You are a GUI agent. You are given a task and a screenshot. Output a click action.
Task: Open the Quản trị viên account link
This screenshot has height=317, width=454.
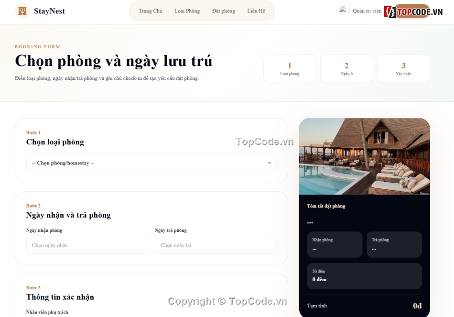pyautogui.click(x=367, y=11)
